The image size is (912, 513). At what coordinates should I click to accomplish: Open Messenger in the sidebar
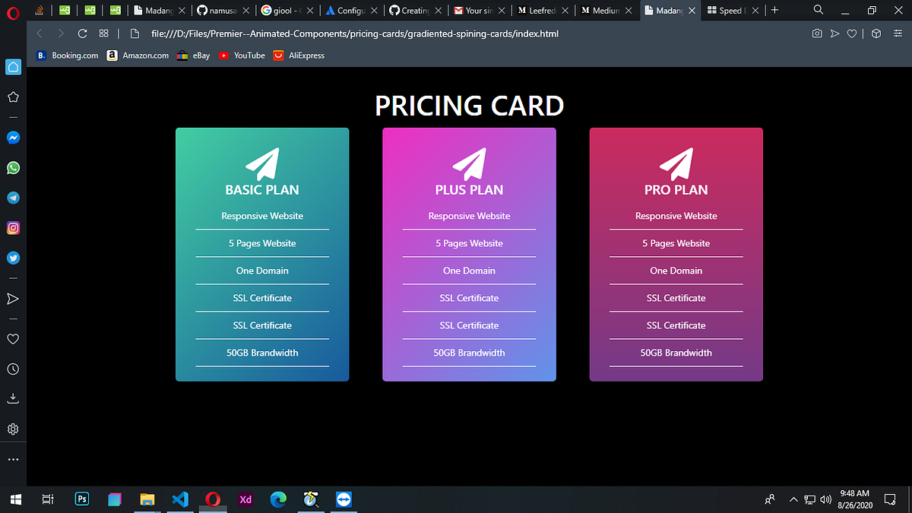click(13, 138)
